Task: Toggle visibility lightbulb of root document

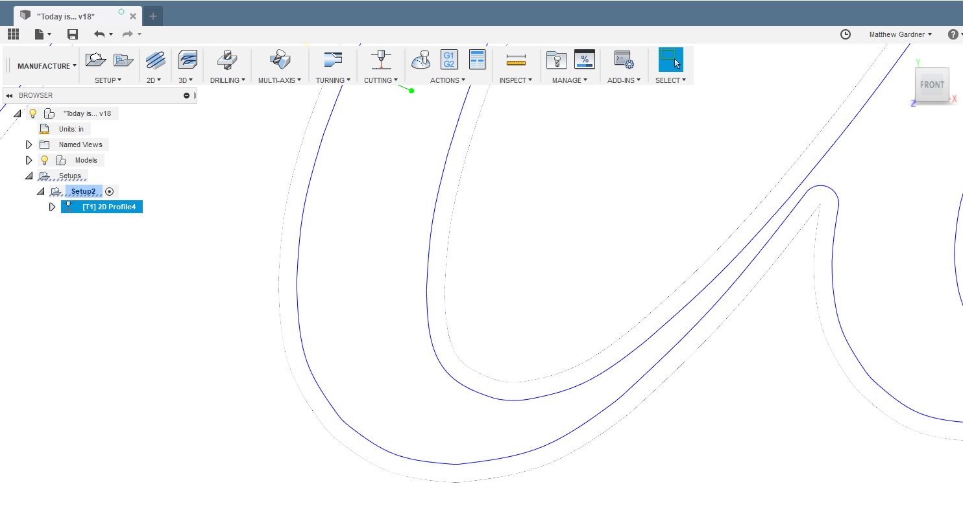Action: click(33, 113)
